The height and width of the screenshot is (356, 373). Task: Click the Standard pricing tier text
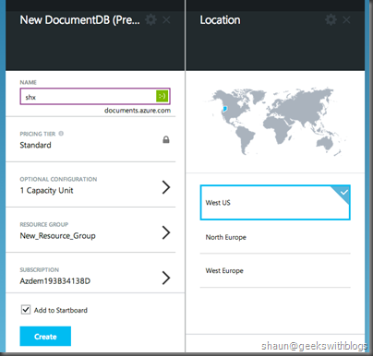point(35,145)
